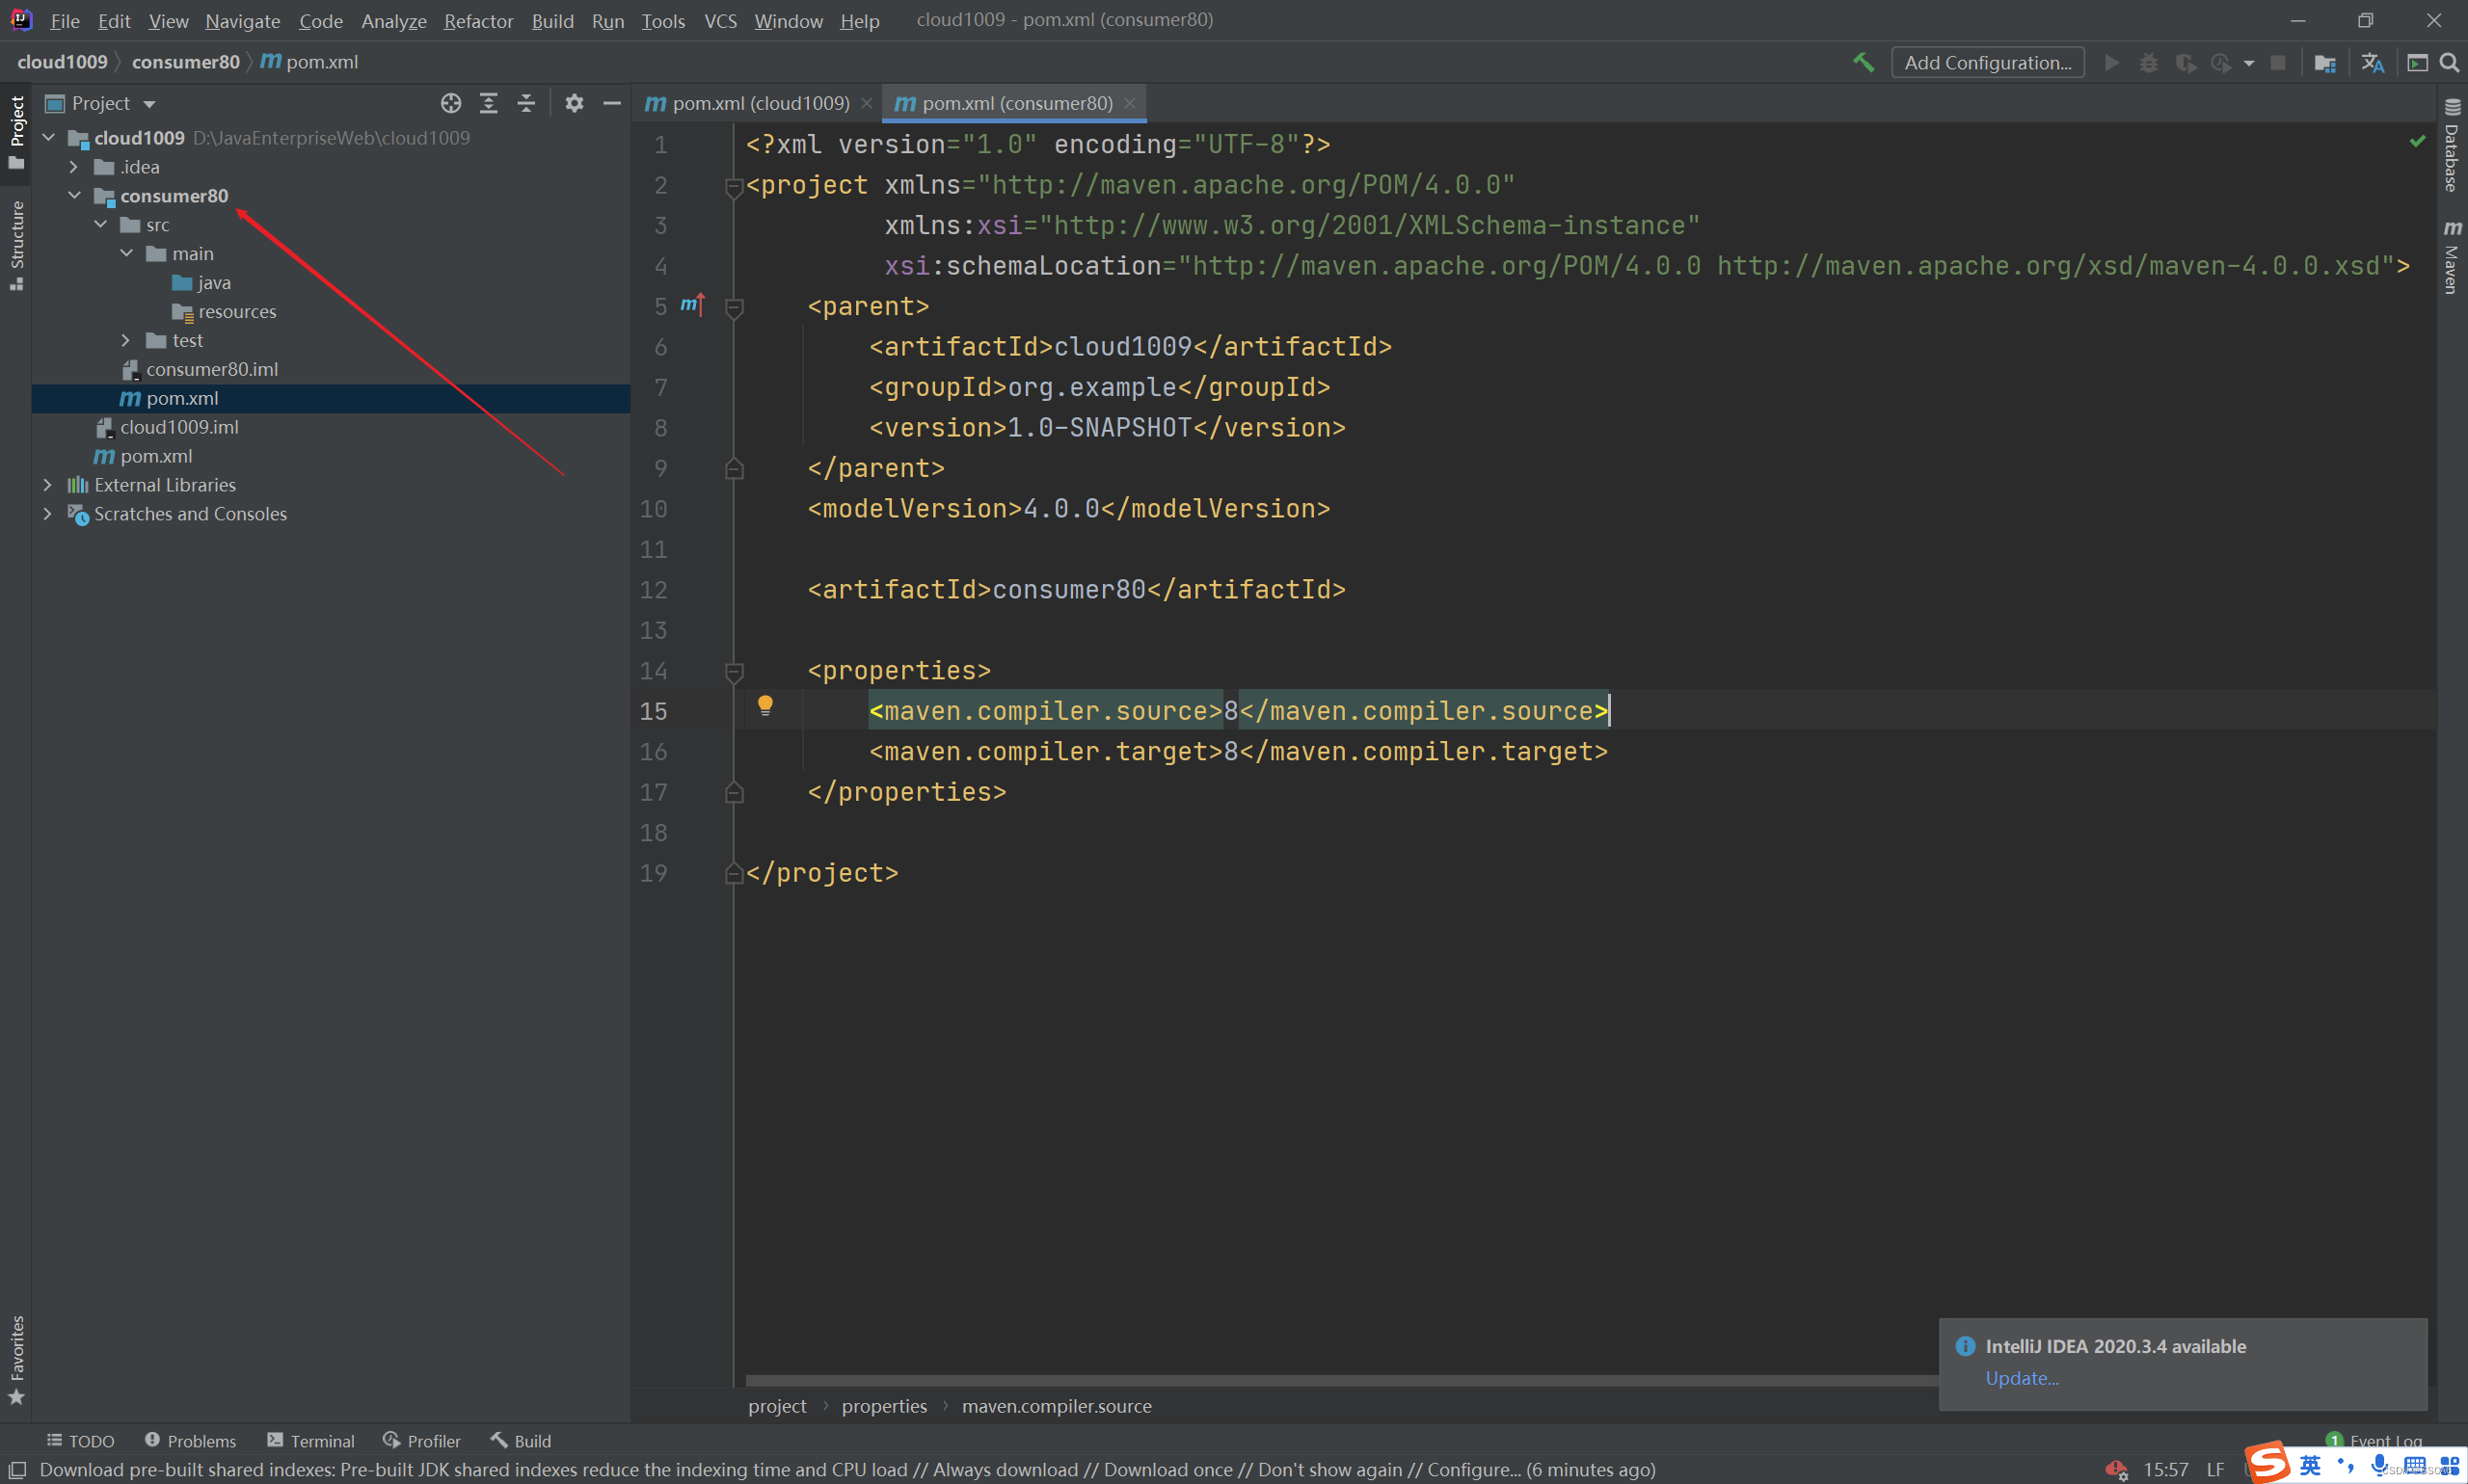Select the Terminal tab at bottom

pos(321,1440)
